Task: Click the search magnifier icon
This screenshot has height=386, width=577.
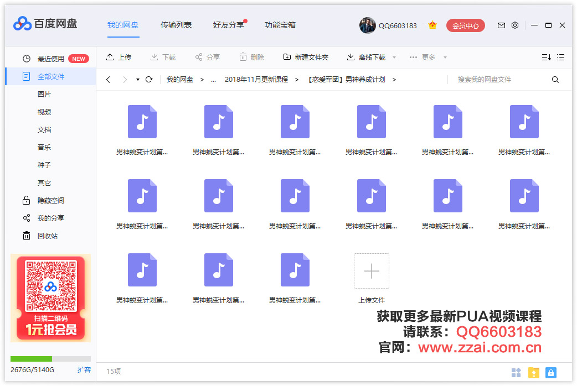Action: pyautogui.click(x=555, y=80)
